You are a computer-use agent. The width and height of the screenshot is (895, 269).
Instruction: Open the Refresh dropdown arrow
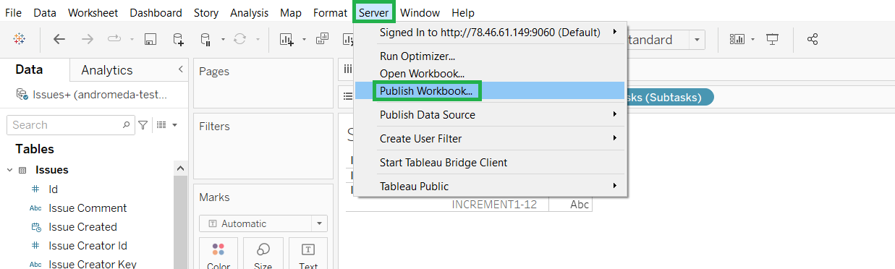(x=258, y=40)
